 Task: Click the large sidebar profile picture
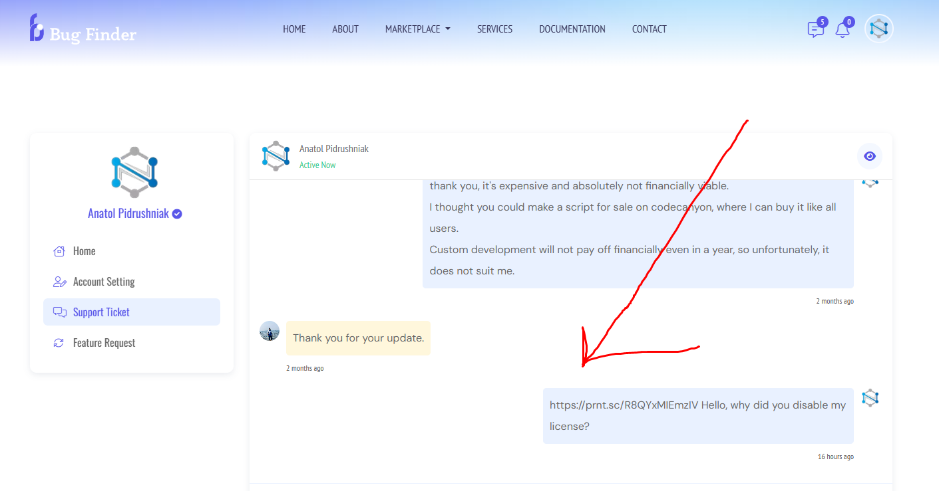click(134, 172)
